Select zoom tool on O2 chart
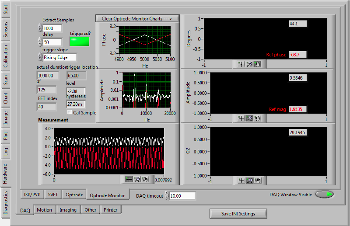This screenshot has width=350, height=226. coord(249,181)
